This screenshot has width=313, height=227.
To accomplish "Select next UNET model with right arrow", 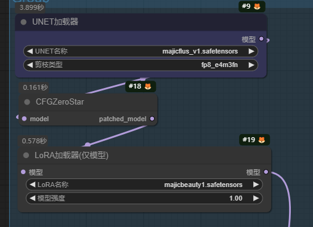I will point(251,51).
